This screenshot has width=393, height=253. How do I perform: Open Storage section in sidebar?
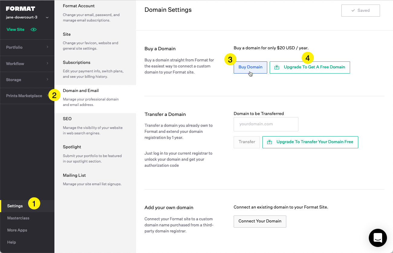tap(27, 80)
